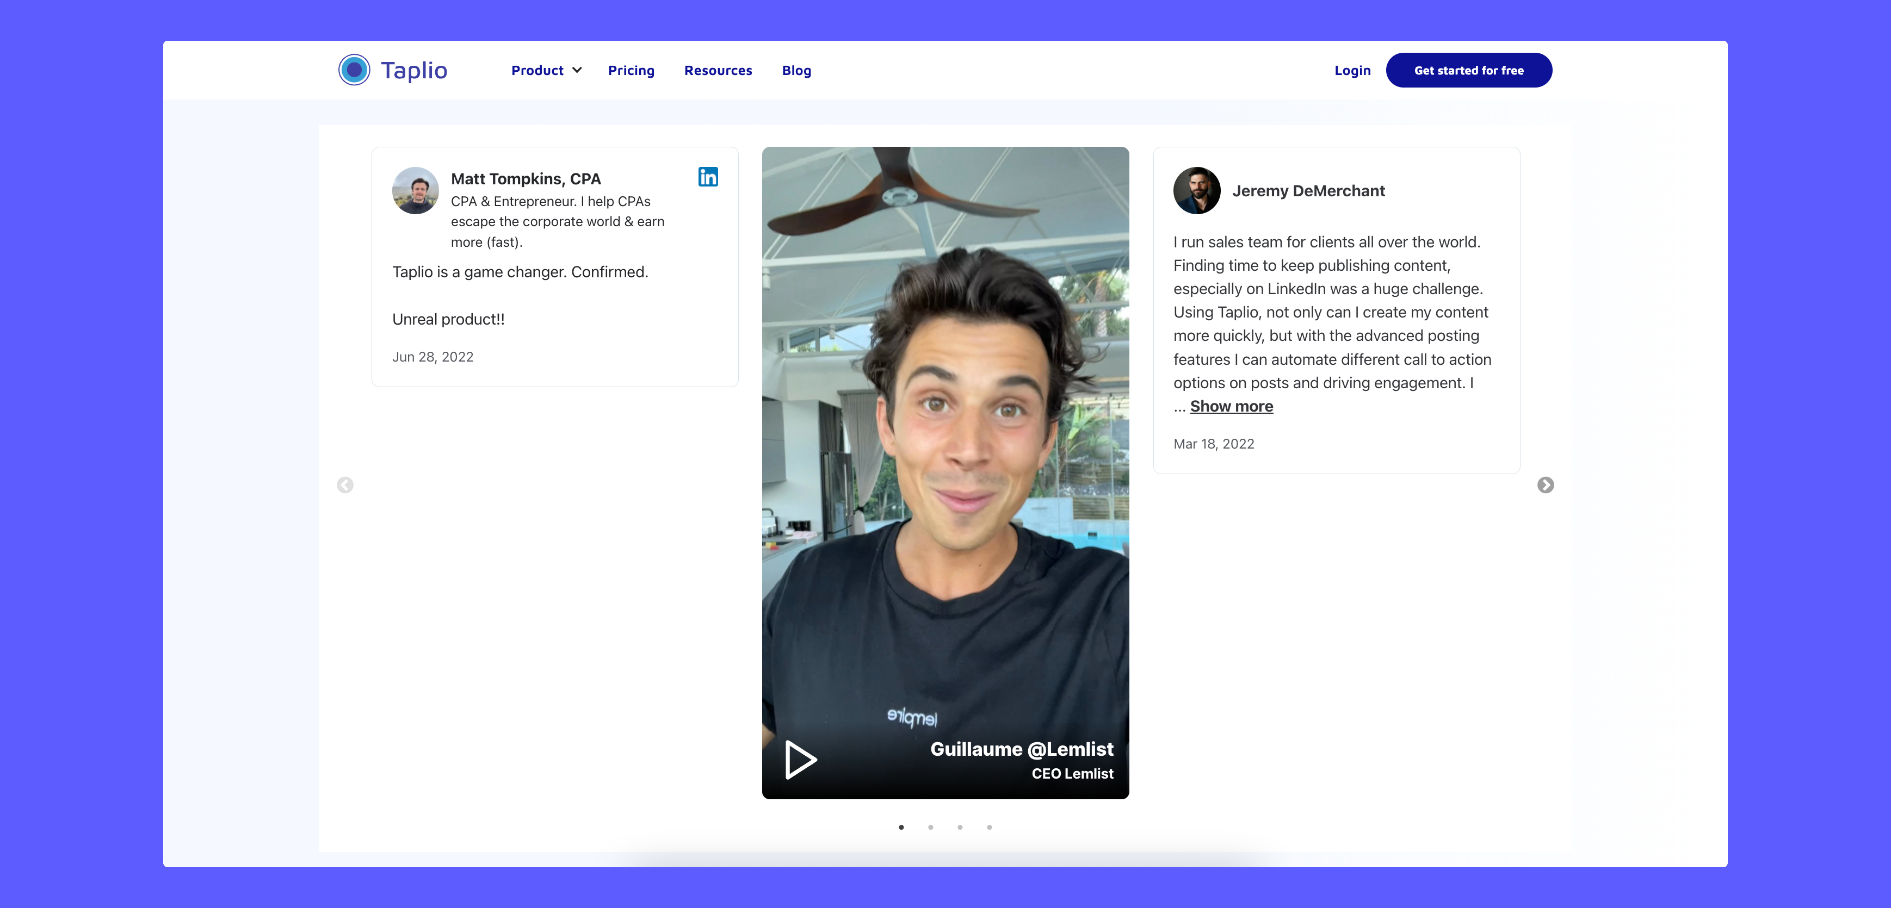Viewport: 1891px width, 908px height.
Task: Click the Taplio wordmark text
Action: tap(414, 70)
